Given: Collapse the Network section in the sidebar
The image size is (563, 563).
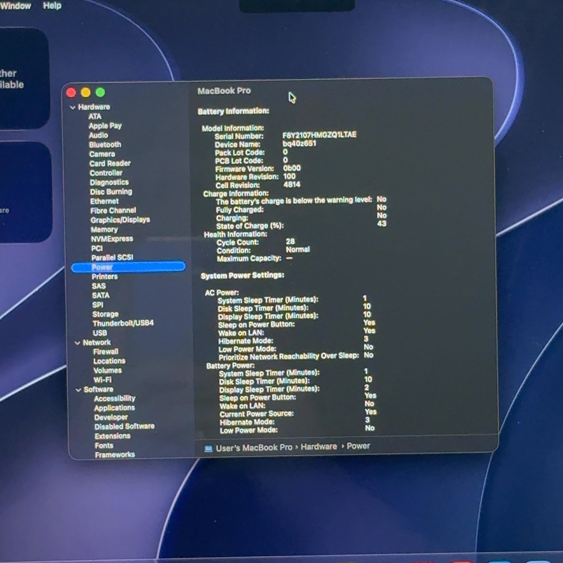Looking at the screenshot, I should (78, 343).
